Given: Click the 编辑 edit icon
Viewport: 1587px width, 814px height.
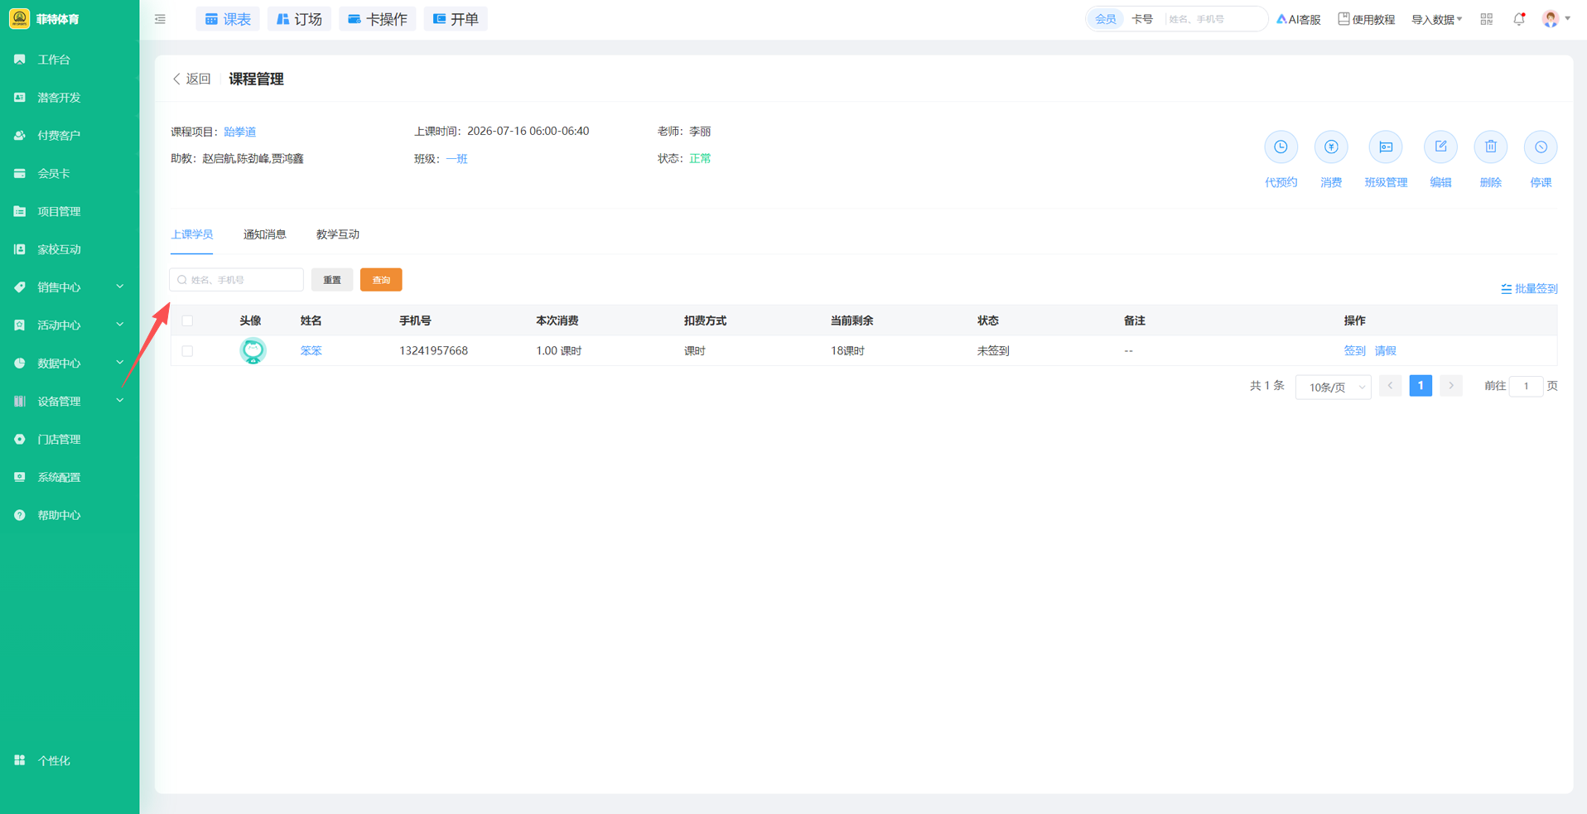Looking at the screenshot, I should pyautogui.click(x=1440, y=147).
